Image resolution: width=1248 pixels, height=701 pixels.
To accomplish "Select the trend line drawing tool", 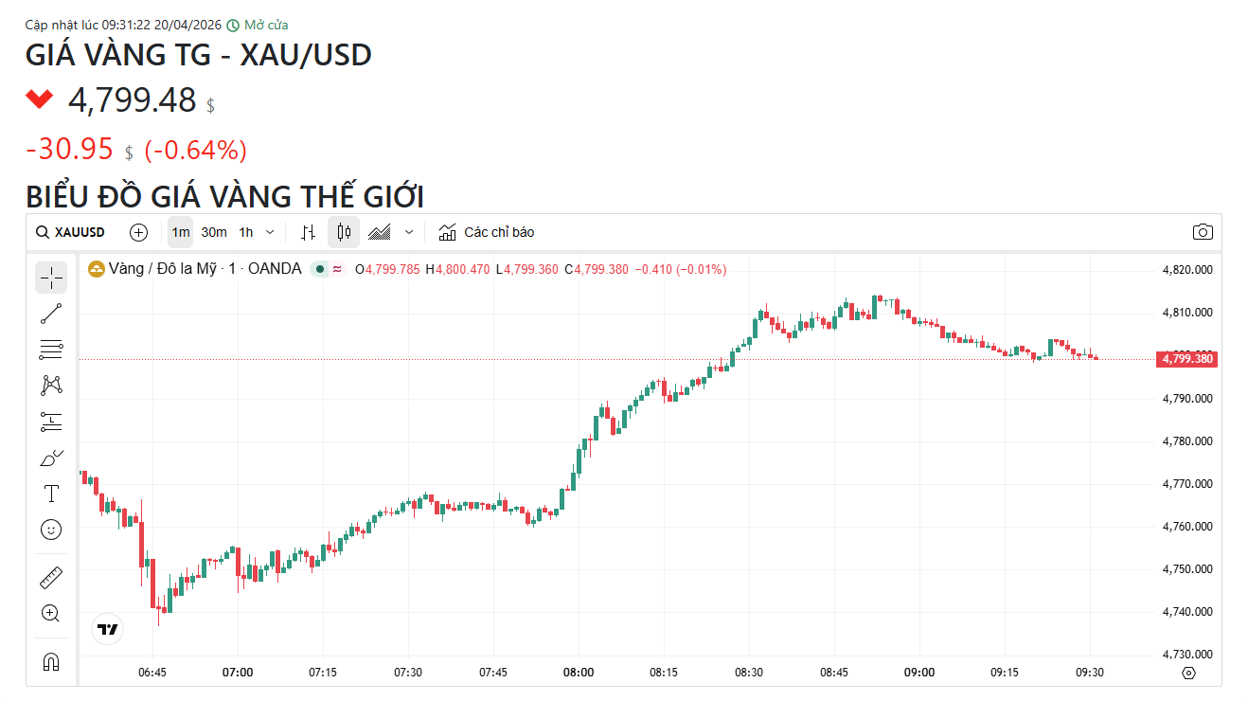I will point(51,314).
